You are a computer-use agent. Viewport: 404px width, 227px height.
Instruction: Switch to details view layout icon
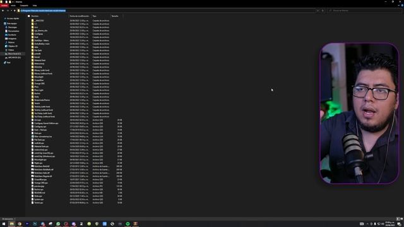398,219
